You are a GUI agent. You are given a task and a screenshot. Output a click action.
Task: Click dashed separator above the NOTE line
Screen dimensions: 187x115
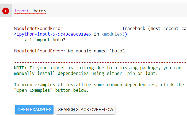pyautogui.click(x=99, y=62)
